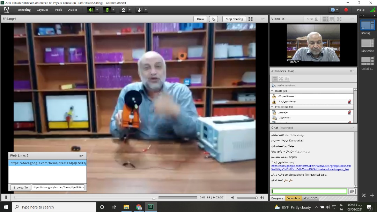377x212 pixels.
Task: Toggle the webcam icon in top toolbar
Action: pyautogui.click(x=123, y=10)
